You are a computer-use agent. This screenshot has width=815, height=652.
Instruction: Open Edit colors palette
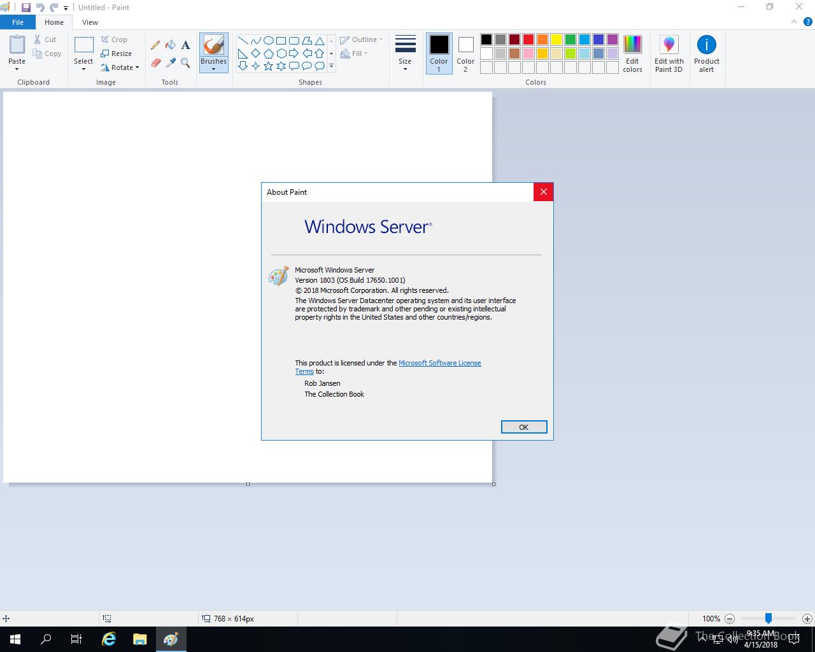pos(632,54)
